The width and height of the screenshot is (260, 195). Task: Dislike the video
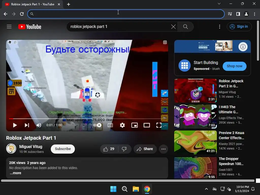point(124,149)
